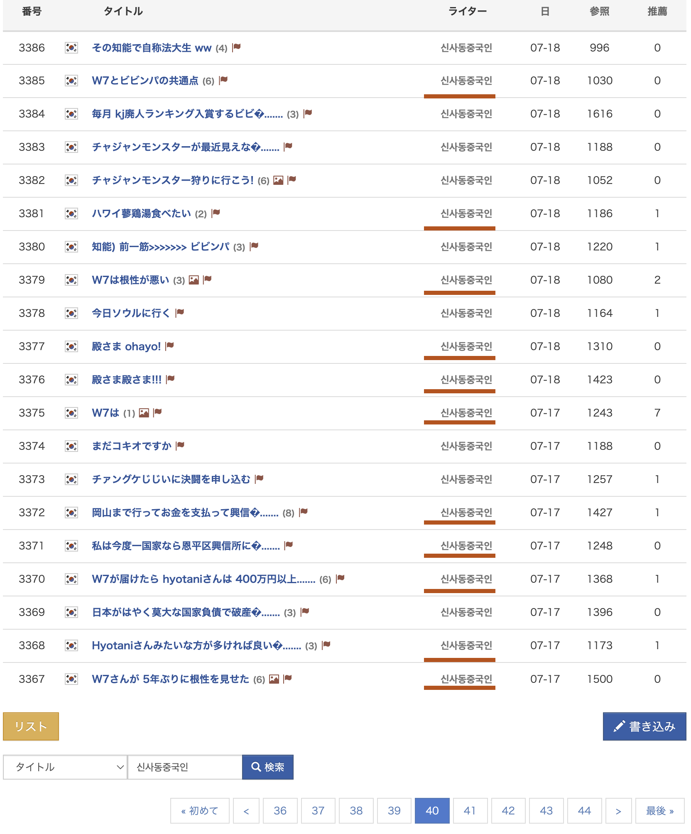Go to the 最後 last page
Image resolution: width=691 pixels, height=834 pixels.
659,811
